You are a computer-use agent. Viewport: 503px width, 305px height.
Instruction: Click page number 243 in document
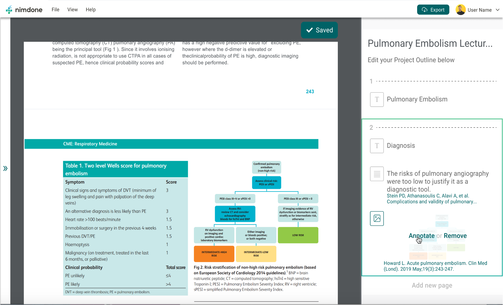coord(310,91)
